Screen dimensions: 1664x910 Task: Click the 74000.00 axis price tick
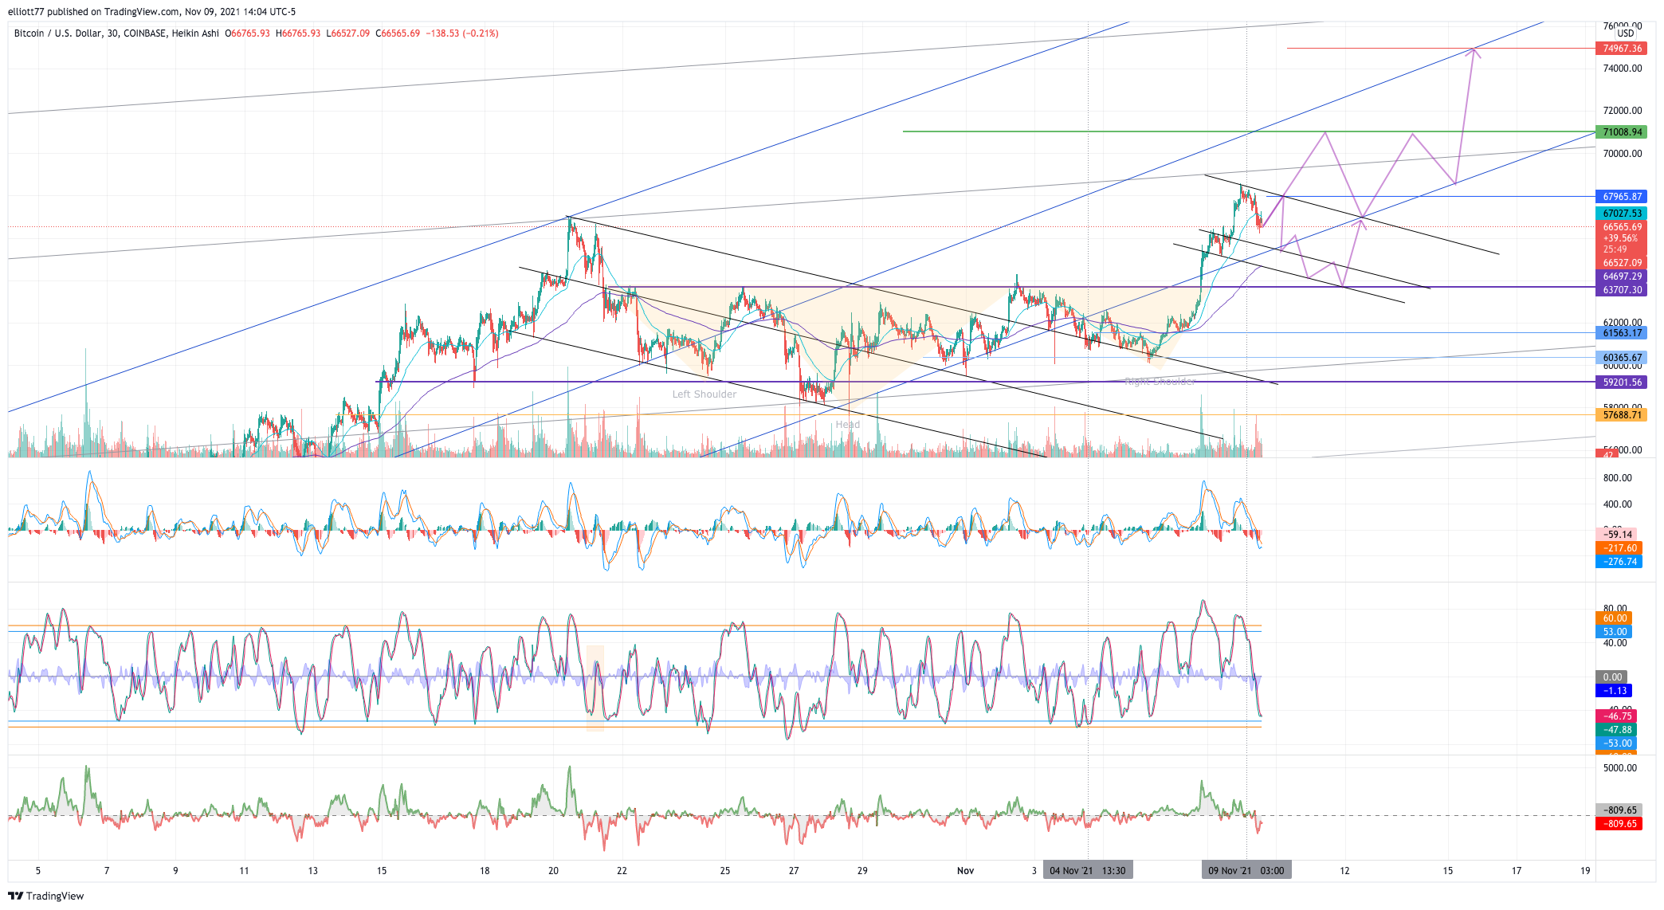pos(1623,69)
